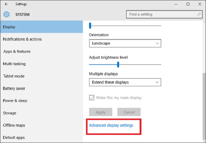Click the System settings gear icon
This screenshot has height=143, width=206.
6,14
